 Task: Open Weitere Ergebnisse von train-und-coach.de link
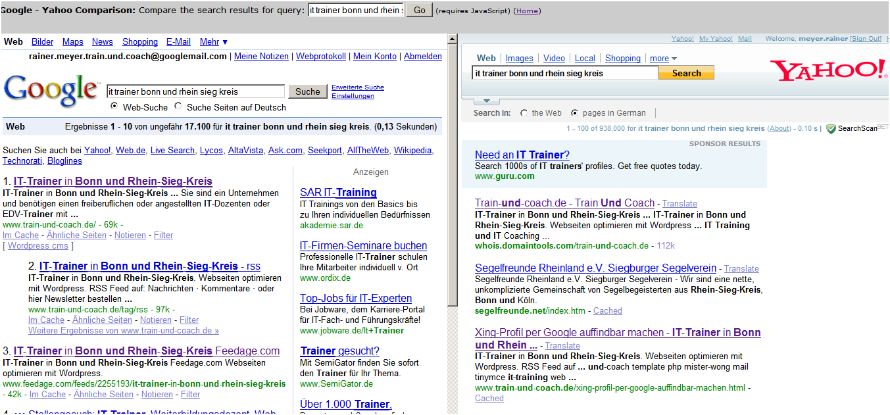[124, 331]
